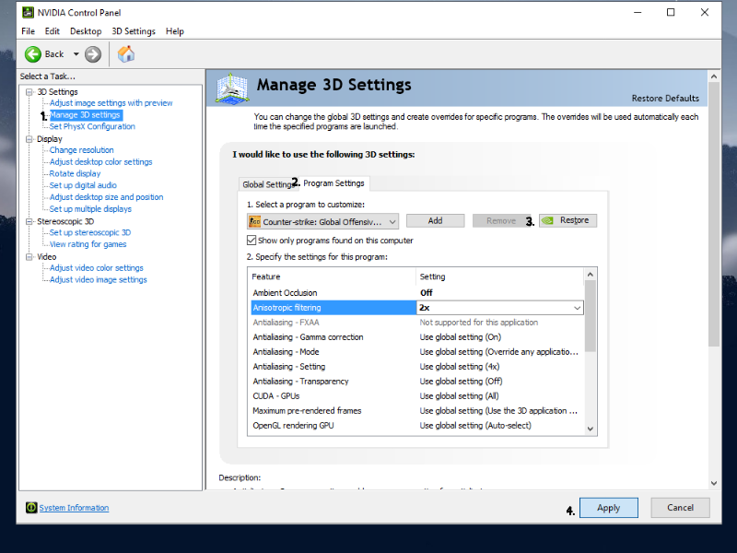Collapse the Stereoscopic 3D tree node
Screen dimensions: 737x553
coord(29,221)
